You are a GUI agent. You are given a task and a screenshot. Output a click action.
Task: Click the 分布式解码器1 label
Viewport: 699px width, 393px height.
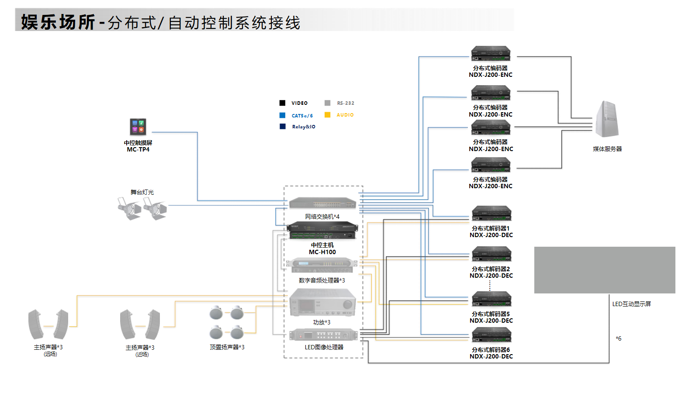pos(491,228)
